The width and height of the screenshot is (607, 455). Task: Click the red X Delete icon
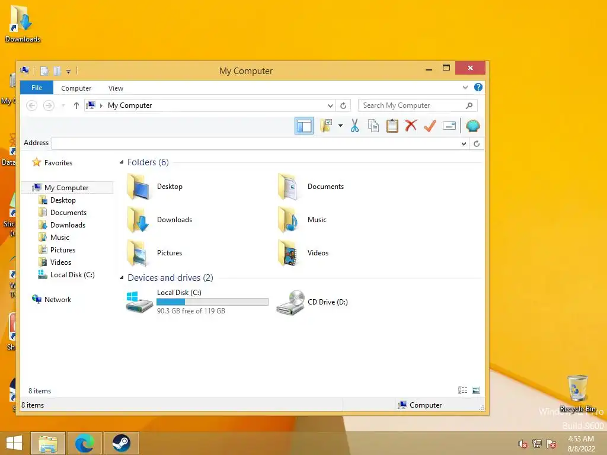click(411, 126)
